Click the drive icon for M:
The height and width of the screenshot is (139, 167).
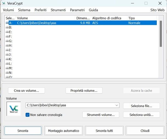click(x=7, y=68)
